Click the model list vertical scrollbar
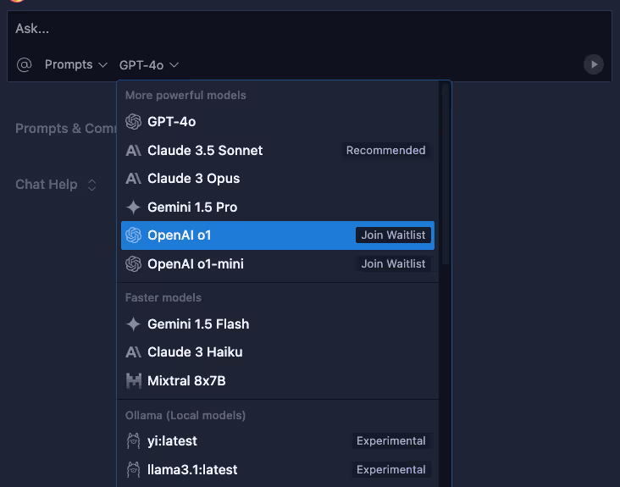The width and height of the screenshot is (620, 487). click(x=446, y=174)
